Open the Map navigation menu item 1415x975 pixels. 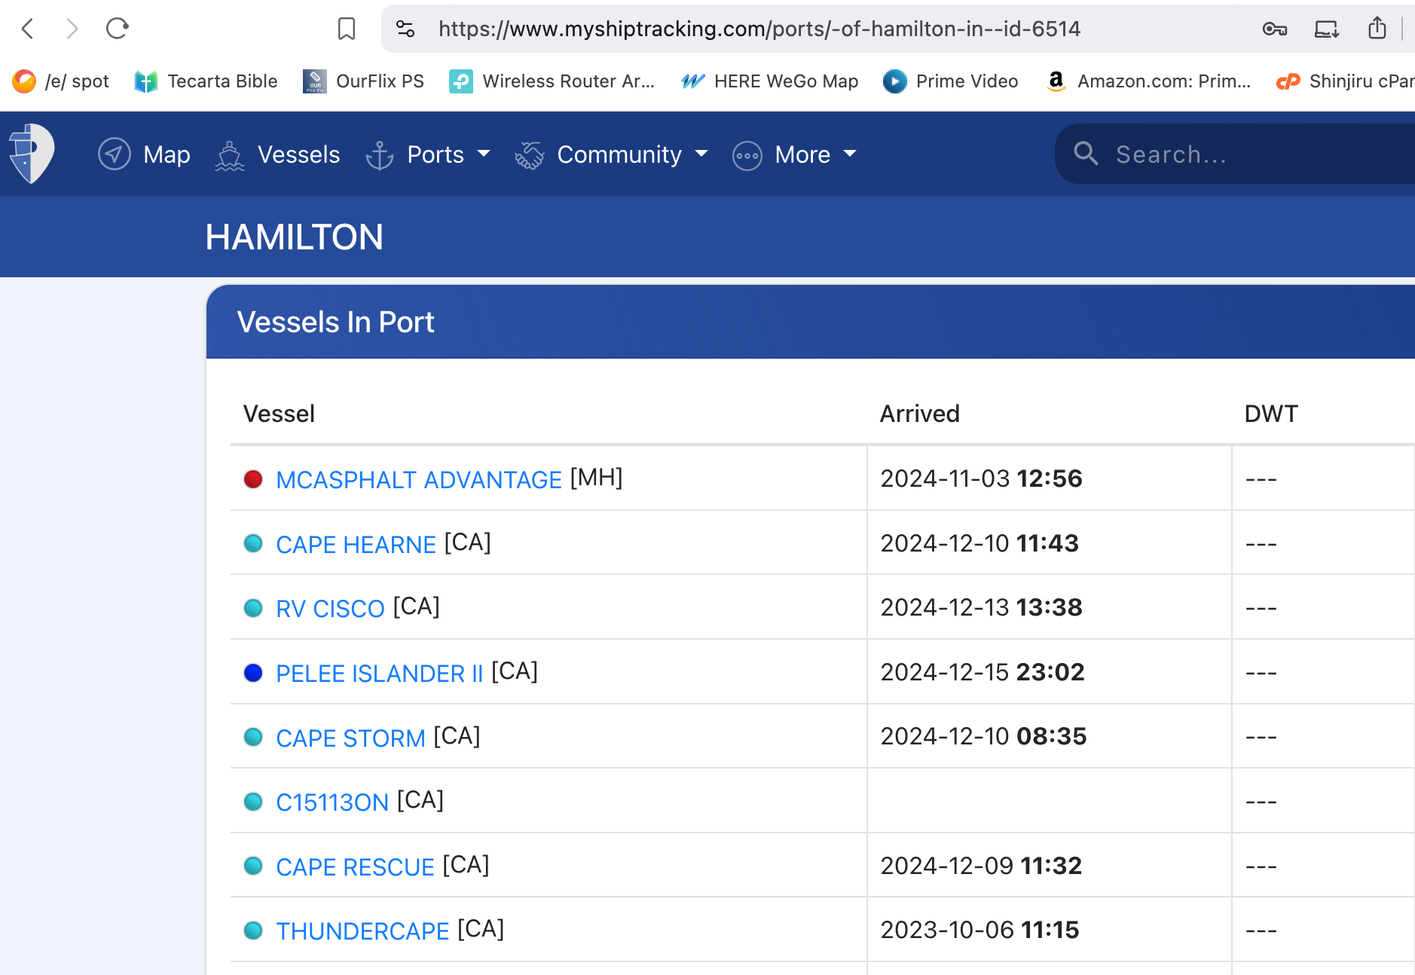coord(167,154)
